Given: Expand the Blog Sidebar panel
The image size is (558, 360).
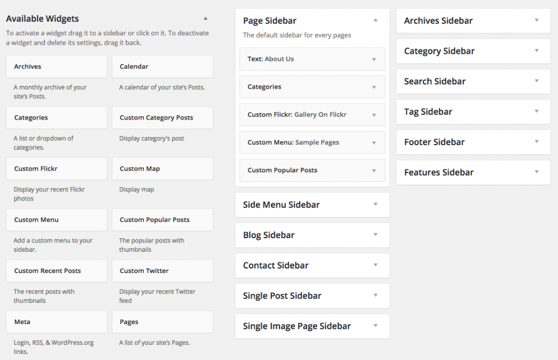Looking at the screenshot, I should tap(375, 235).
